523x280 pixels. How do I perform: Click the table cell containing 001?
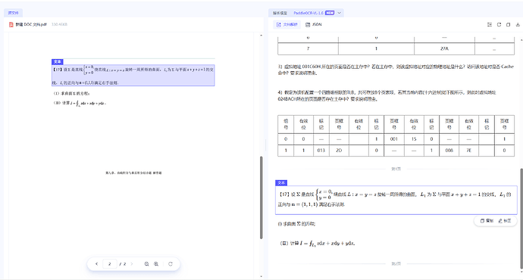click(x=394, y=139)
